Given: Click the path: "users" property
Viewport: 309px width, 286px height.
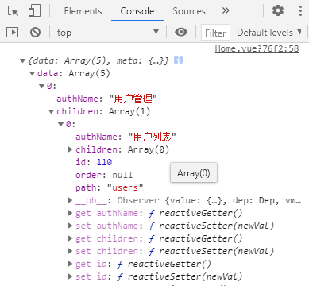Looking at the screenshot, I should click(110, 187).
